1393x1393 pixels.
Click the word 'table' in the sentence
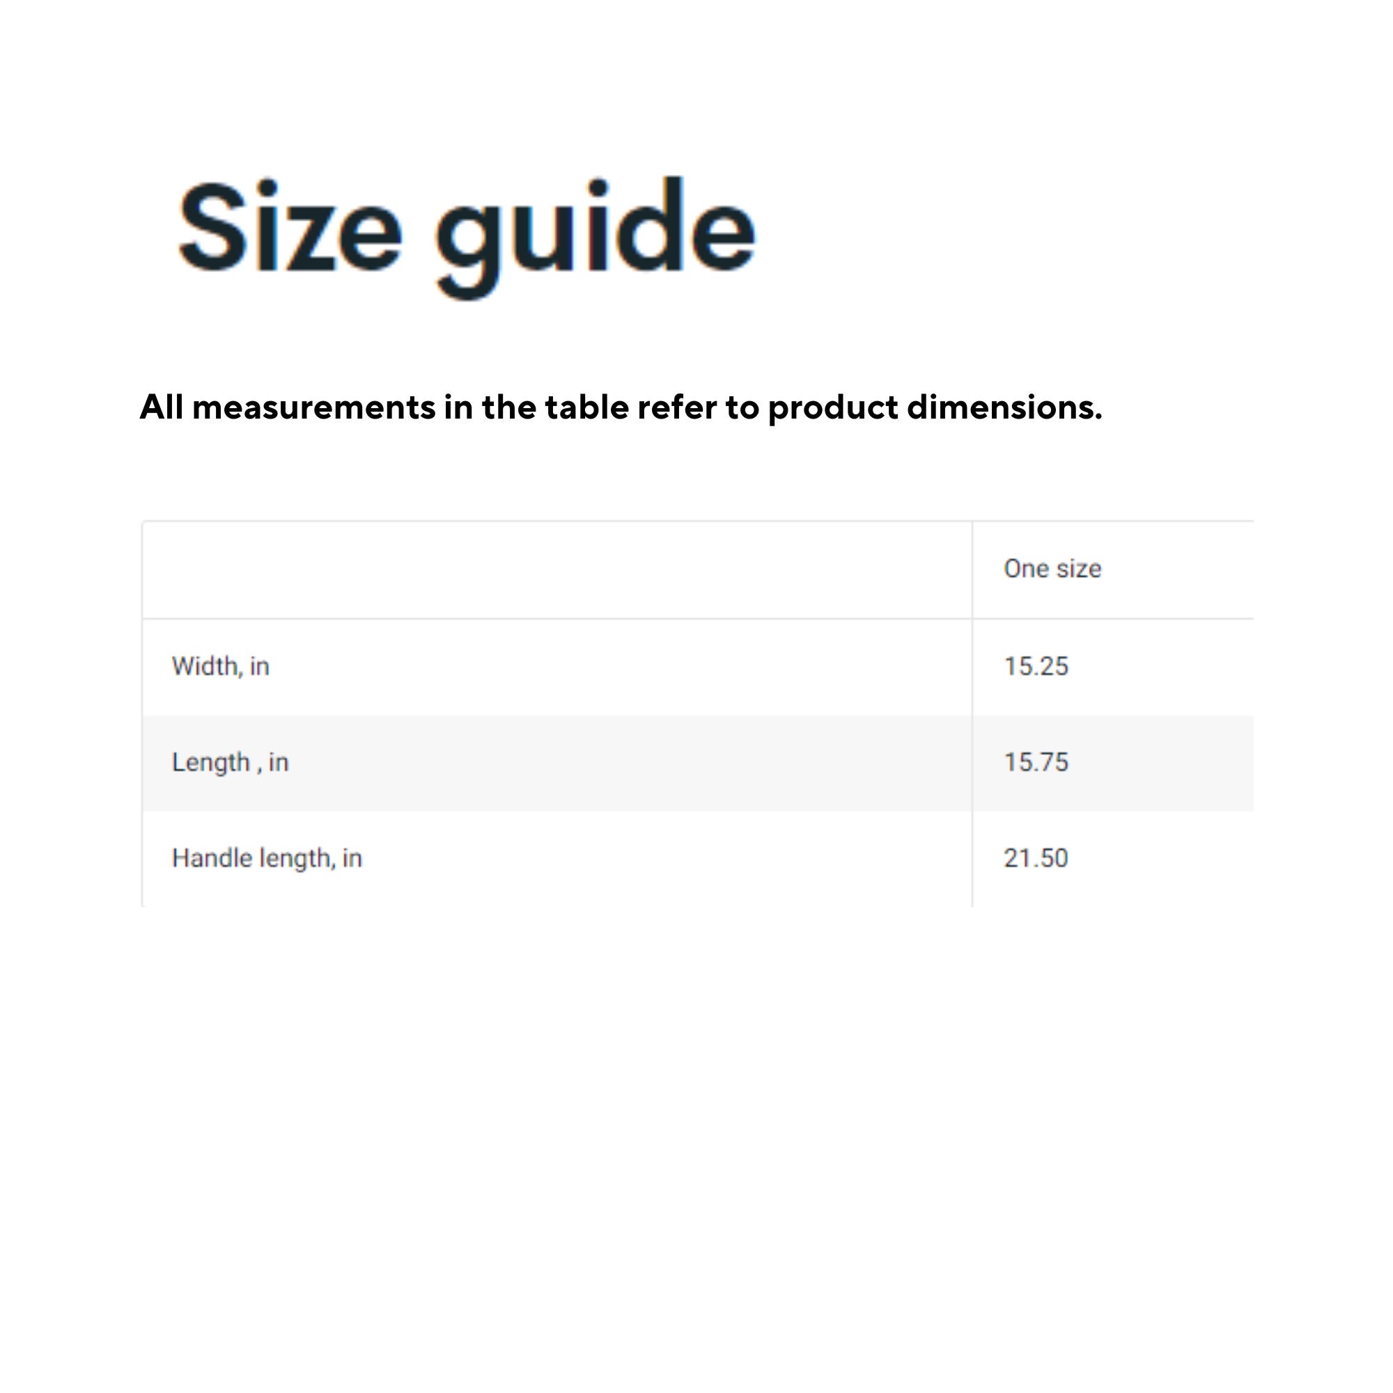pos(587,407)
